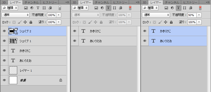The image size is (211, 92).
Task: Open panel flyout menu in middle panel
Action: click(138, 3)
